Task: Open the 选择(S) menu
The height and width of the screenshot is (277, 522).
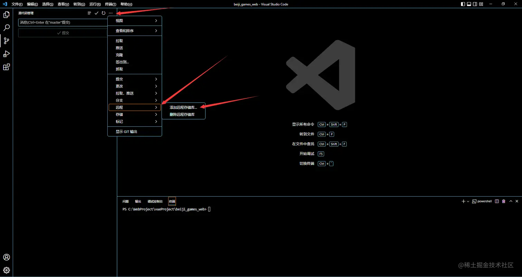Action: (x=48, y=4)
